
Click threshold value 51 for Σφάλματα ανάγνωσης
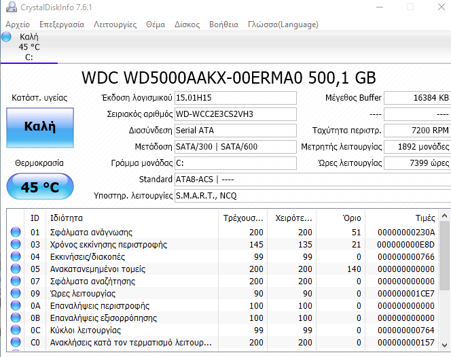click(x=356, y=232)
